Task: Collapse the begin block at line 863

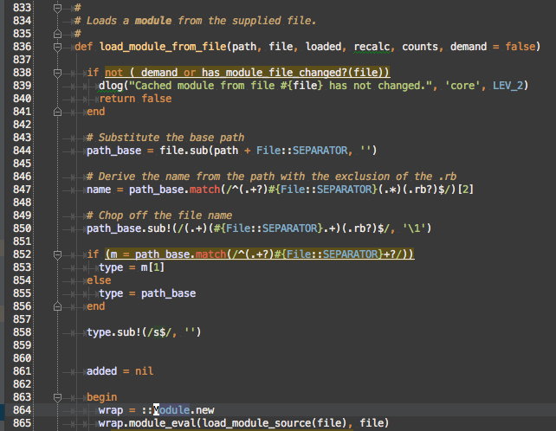Action: tap(57, 397)
